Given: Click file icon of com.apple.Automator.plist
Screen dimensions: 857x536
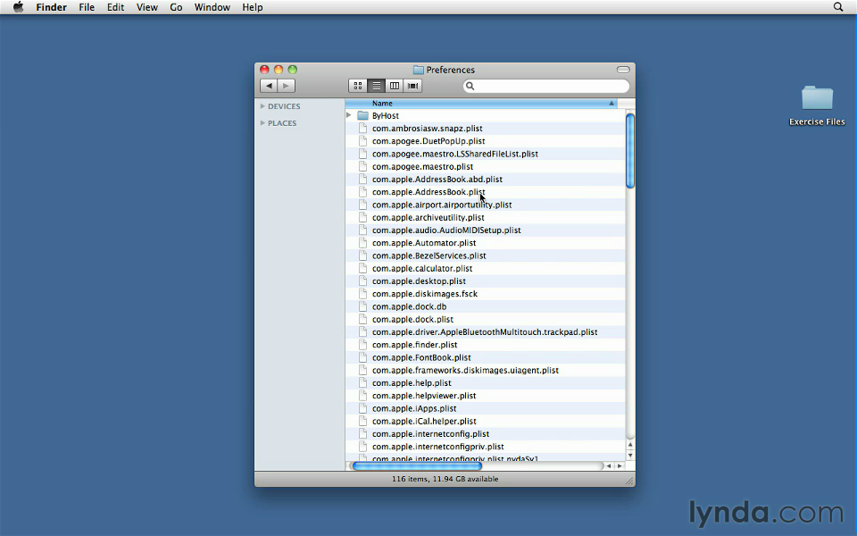Looking at the screenshot, I should [x=362, y=243].
